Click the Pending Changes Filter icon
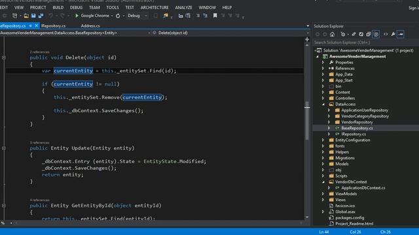 point(343,34)
